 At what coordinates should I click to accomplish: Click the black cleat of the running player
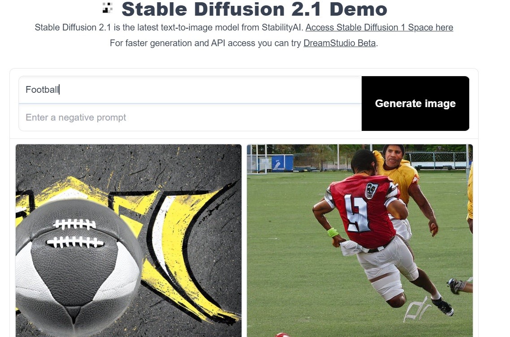click(x=443, y=306)
